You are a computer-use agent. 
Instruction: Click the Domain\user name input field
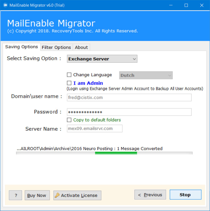pos(129,97)
